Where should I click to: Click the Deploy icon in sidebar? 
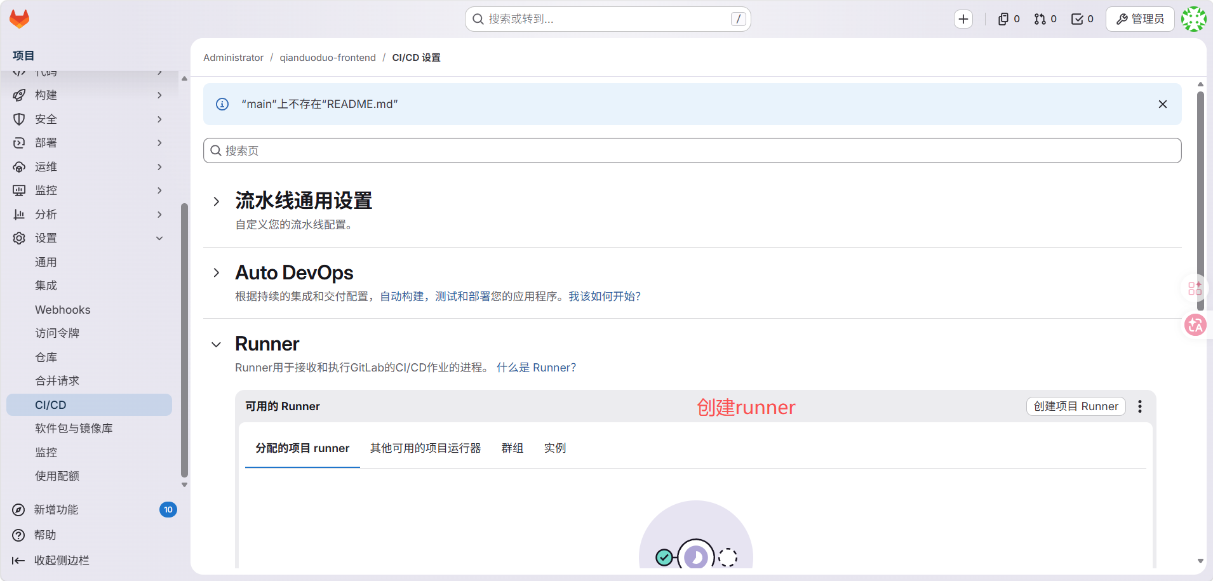pos(19,143)
